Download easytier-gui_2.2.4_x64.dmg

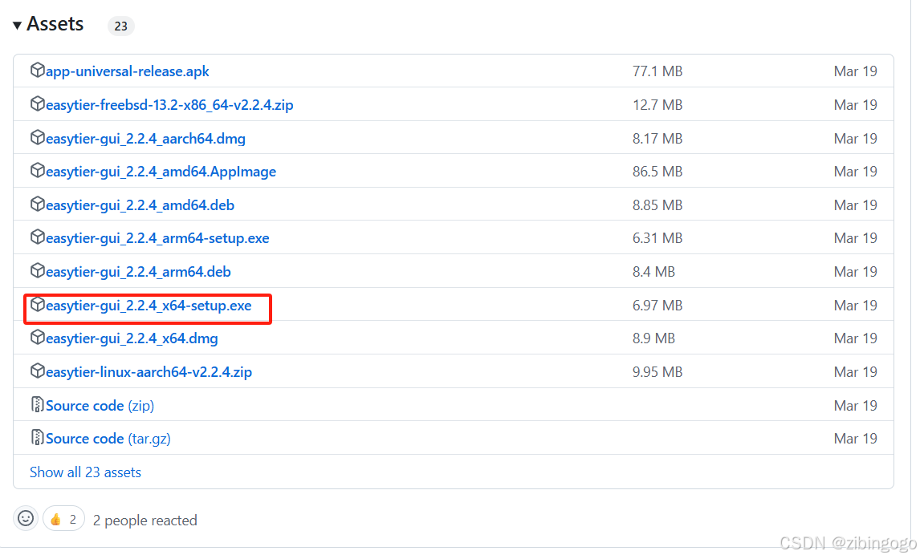click(132, 338)
